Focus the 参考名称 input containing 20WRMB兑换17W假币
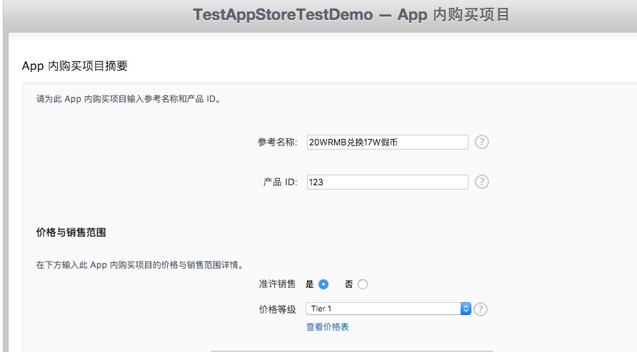637x352 pixels. pyautogui.click(x=387, y=142)
